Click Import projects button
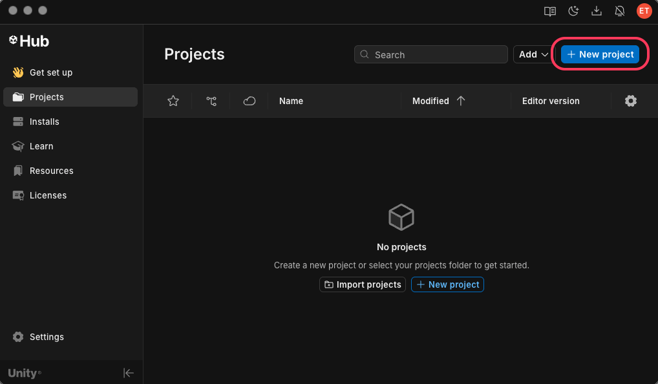The height and width of the screenshot is (384, 658). (363, 284)
